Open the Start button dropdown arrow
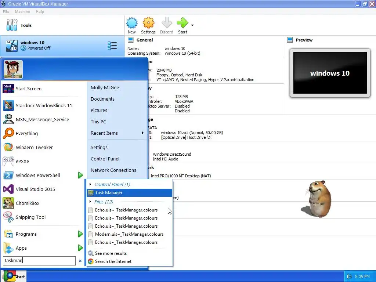This screenshot has width=376, height=282. 192,25
